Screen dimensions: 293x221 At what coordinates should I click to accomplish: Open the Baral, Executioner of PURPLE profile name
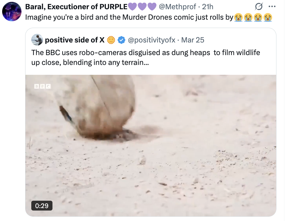pos(76,6)
